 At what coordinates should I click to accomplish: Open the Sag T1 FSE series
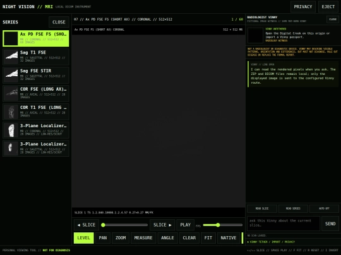click(35, 57)
